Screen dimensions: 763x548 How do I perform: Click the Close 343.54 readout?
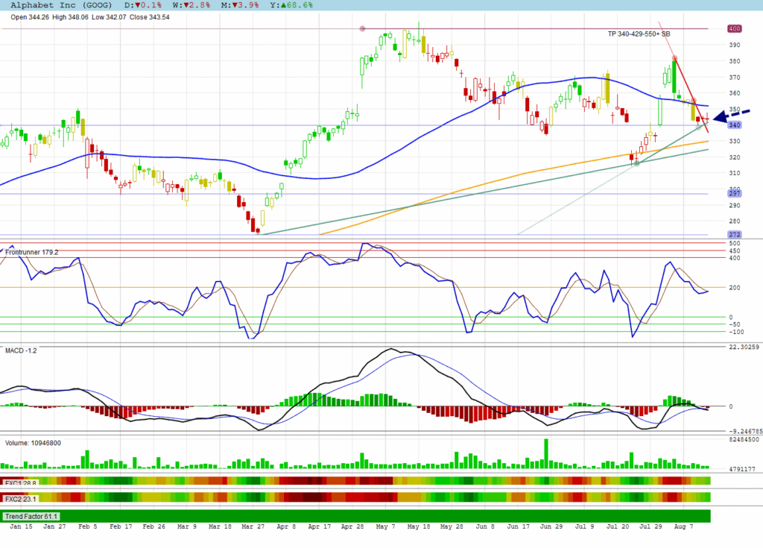[x=149, y=17]
